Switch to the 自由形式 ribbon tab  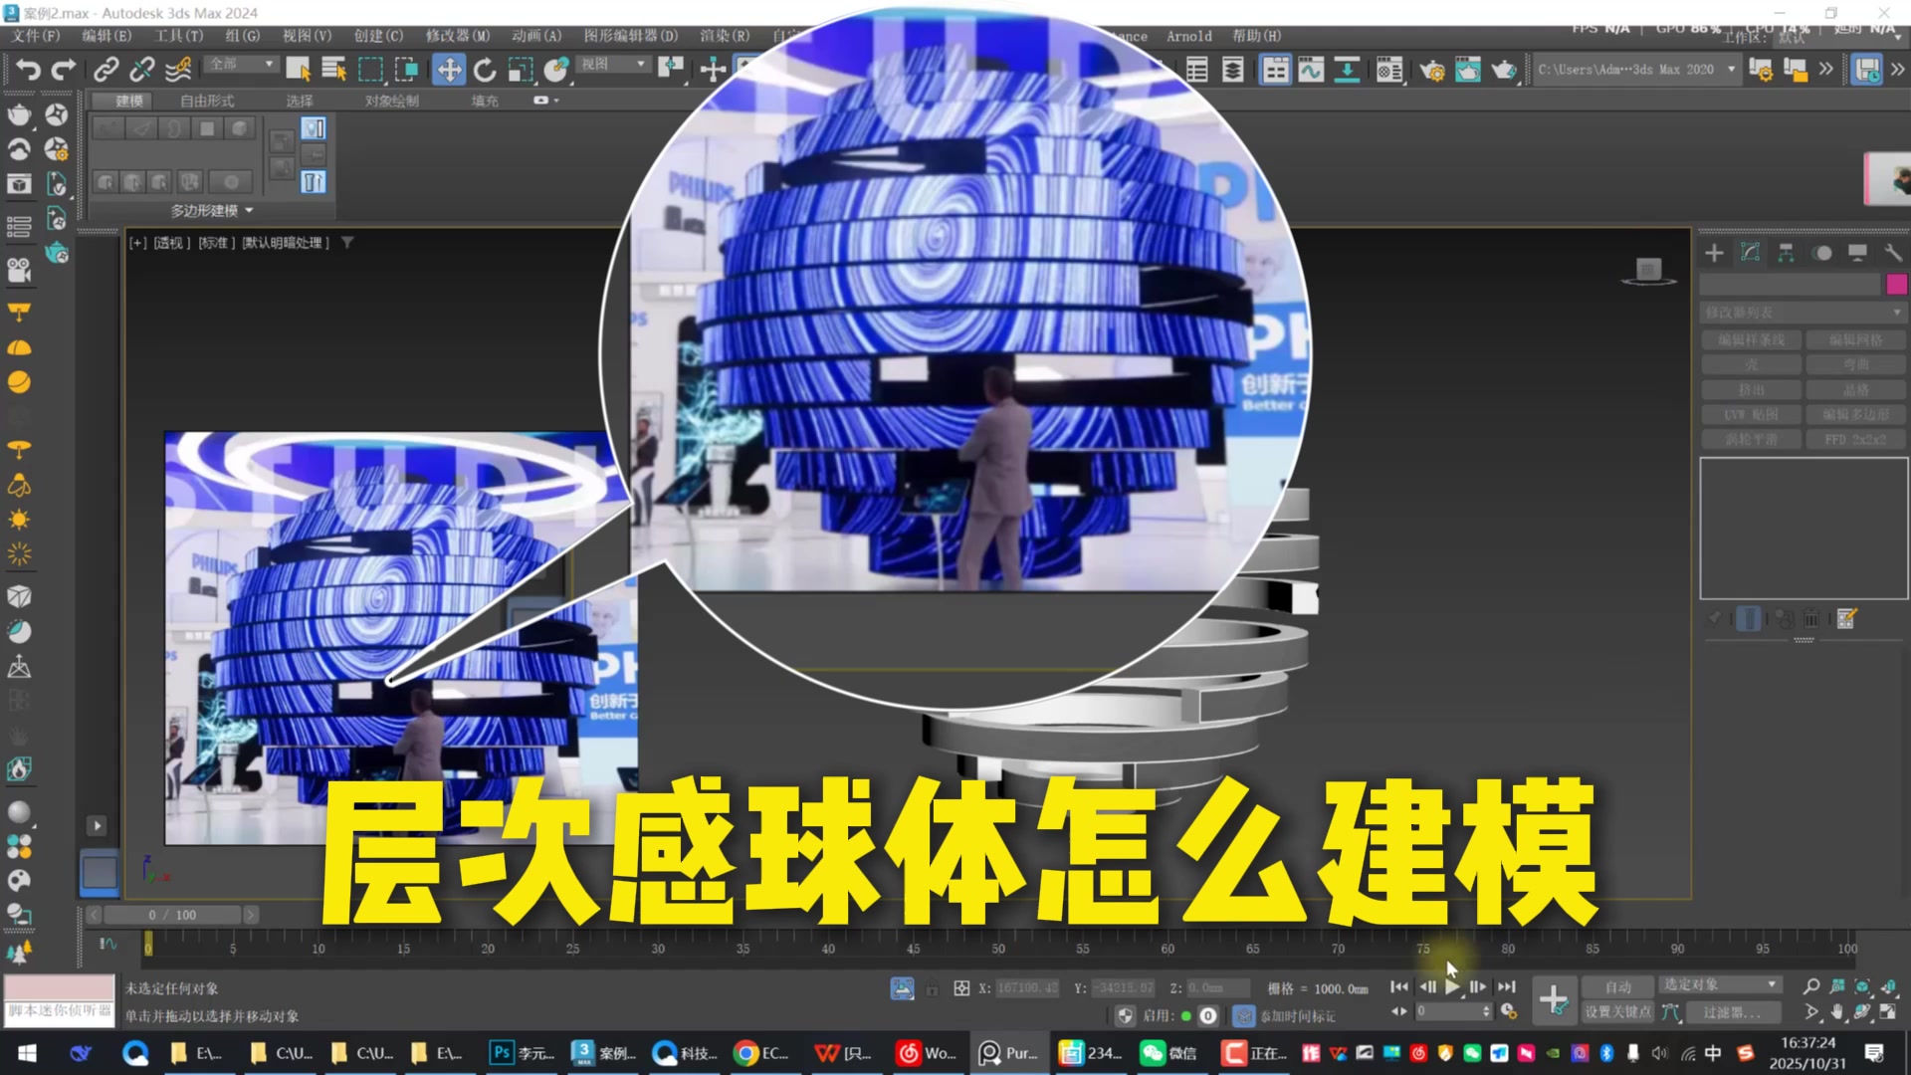coord(206,100)
